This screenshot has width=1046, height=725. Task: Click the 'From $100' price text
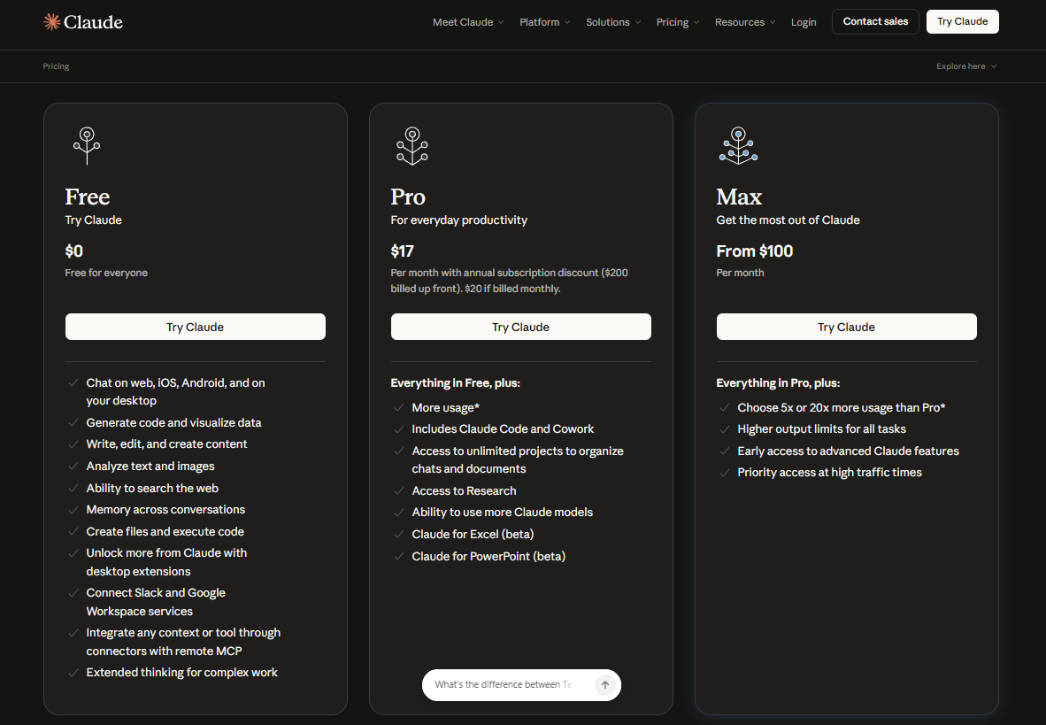pyautogui.click(x=755, y=251)
